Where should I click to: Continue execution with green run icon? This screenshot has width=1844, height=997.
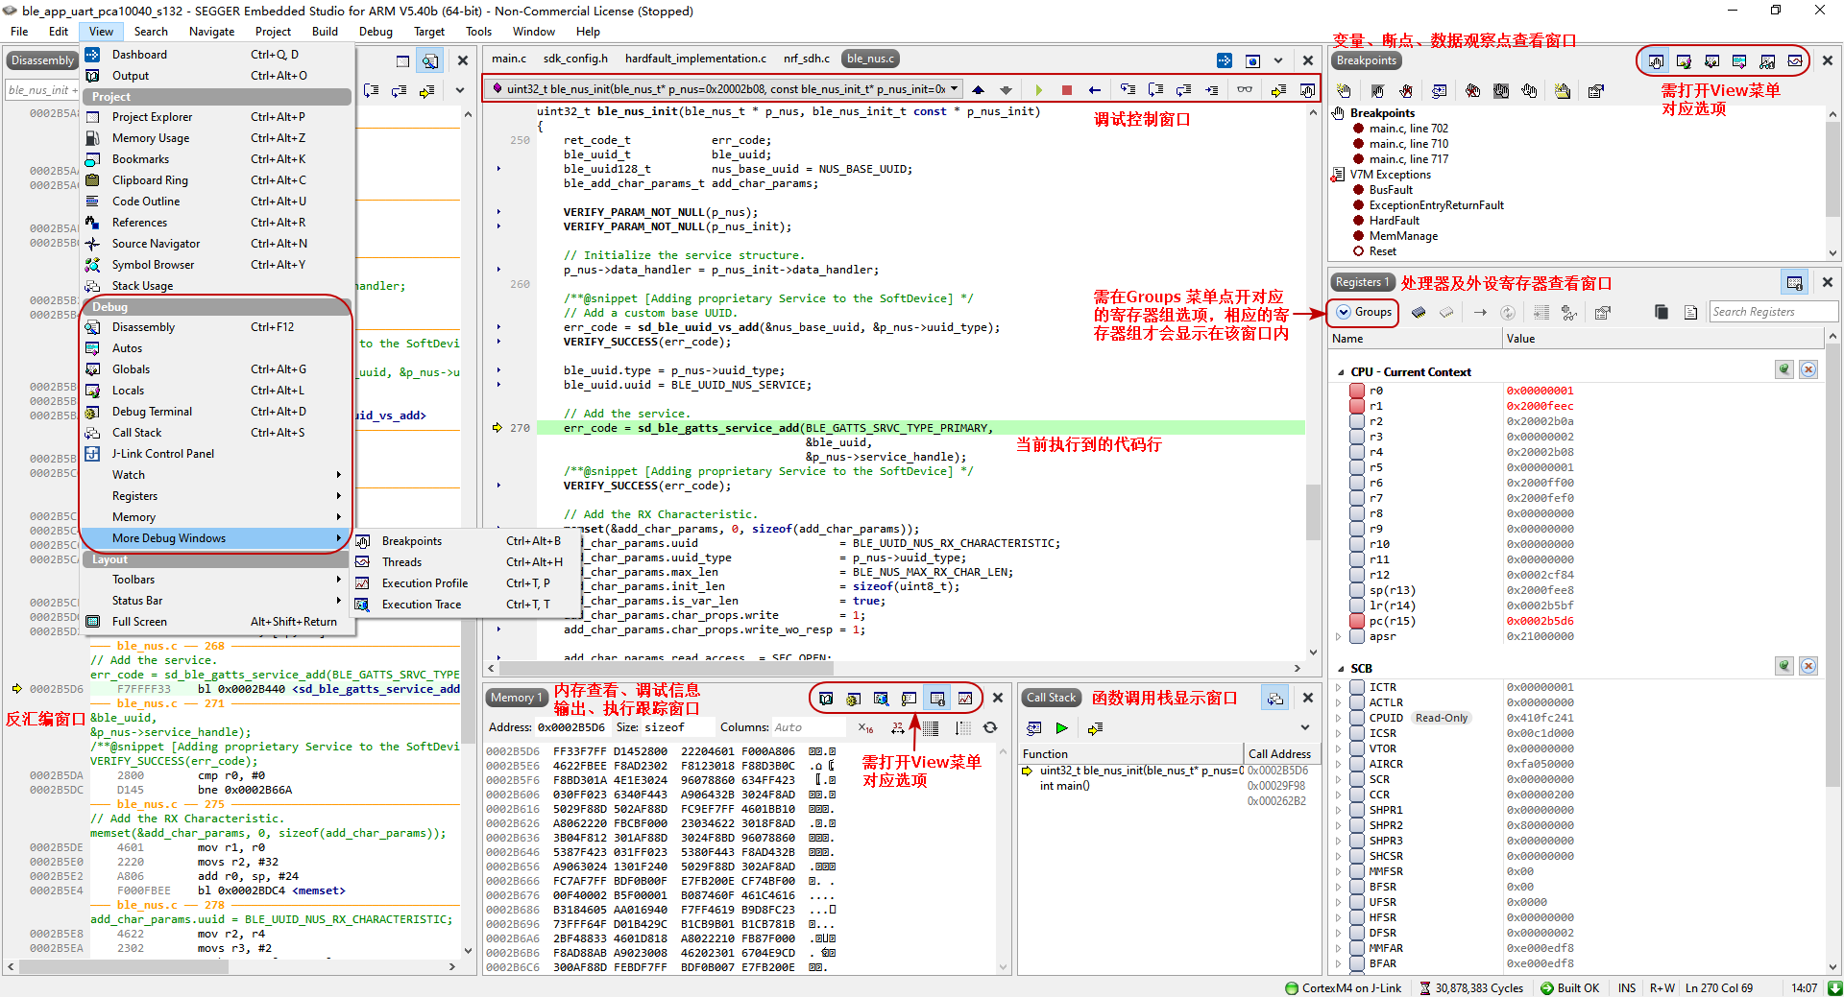pyautogui.click(x=1039, y=90)
